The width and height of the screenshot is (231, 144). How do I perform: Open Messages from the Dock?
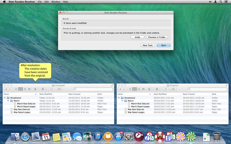pyautogui.click(x=77, y=137)
